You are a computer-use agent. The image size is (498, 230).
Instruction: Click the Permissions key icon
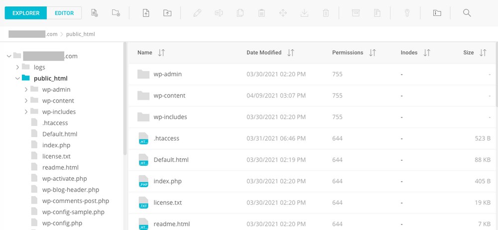(x=407, y=13)
